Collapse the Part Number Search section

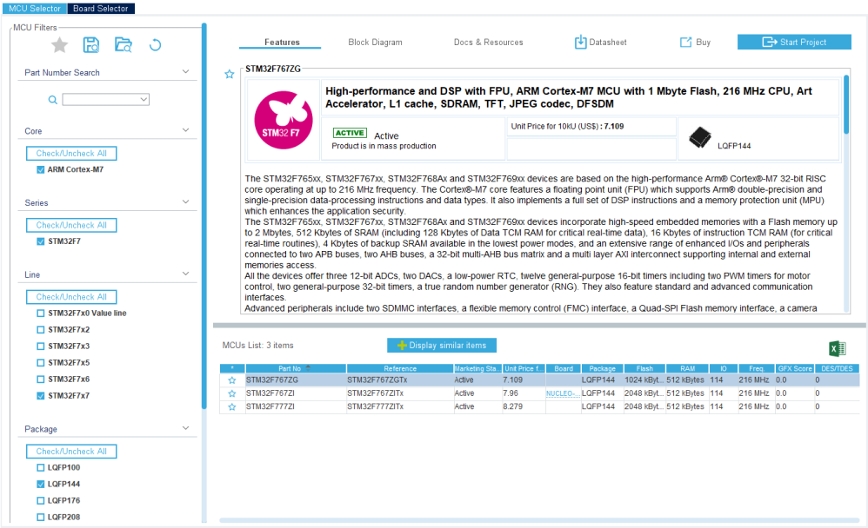185,72
